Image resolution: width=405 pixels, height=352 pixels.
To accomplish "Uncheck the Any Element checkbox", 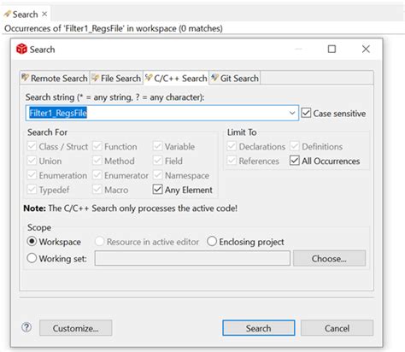I will point(157,190).
